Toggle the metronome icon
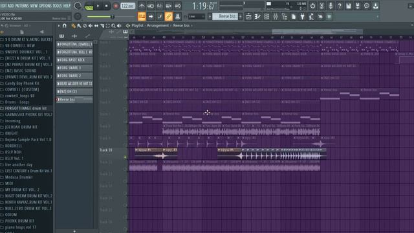This screenshot has height=233, width=414. tap(142, 6)
